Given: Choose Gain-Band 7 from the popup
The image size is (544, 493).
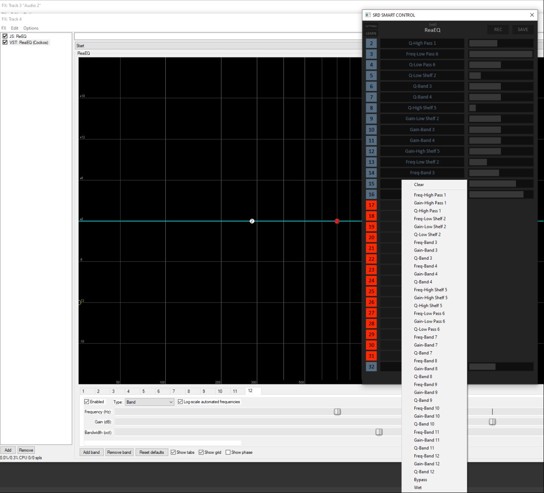Looking at the screenshot, I should coord(434,345).
